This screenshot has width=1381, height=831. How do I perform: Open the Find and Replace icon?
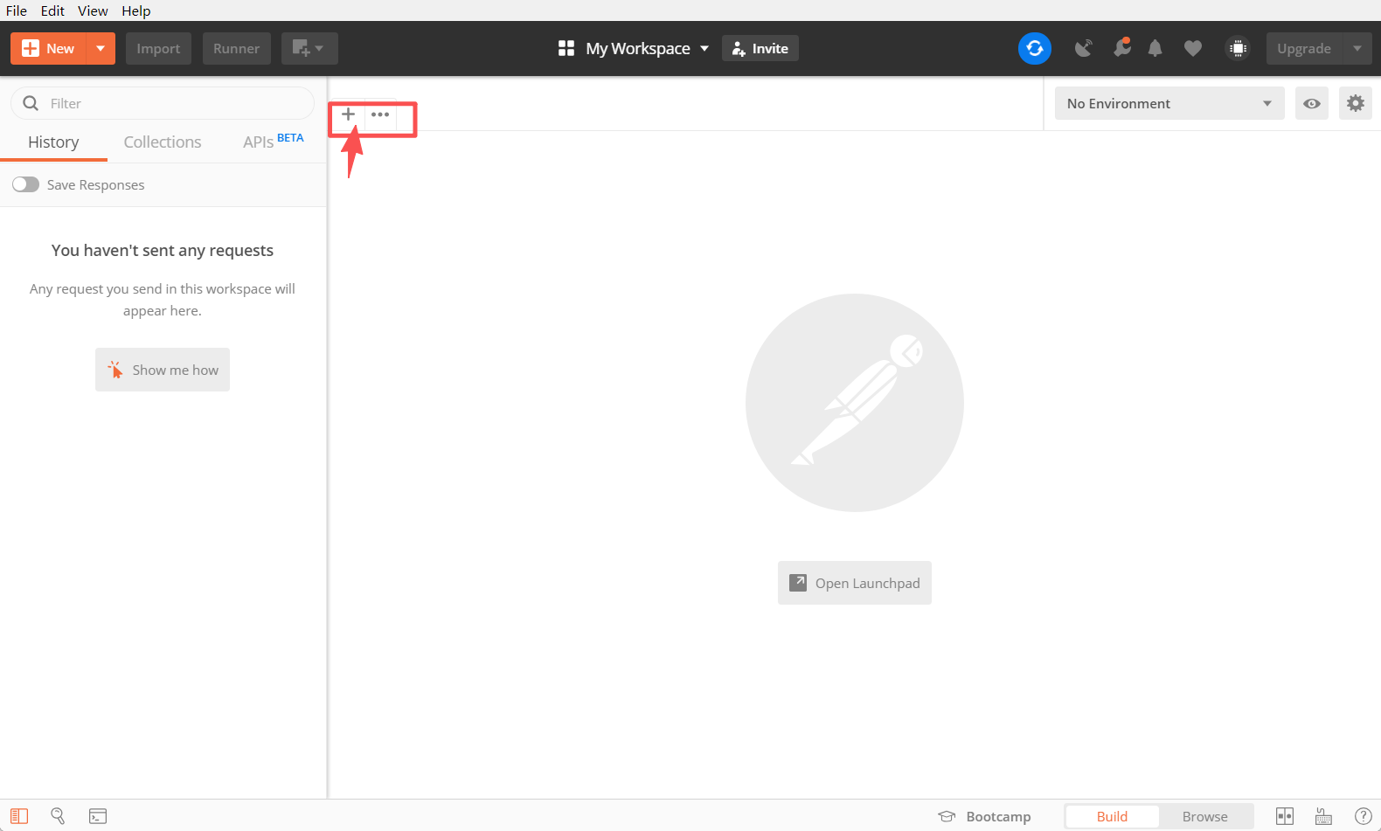tap(58, 816)
